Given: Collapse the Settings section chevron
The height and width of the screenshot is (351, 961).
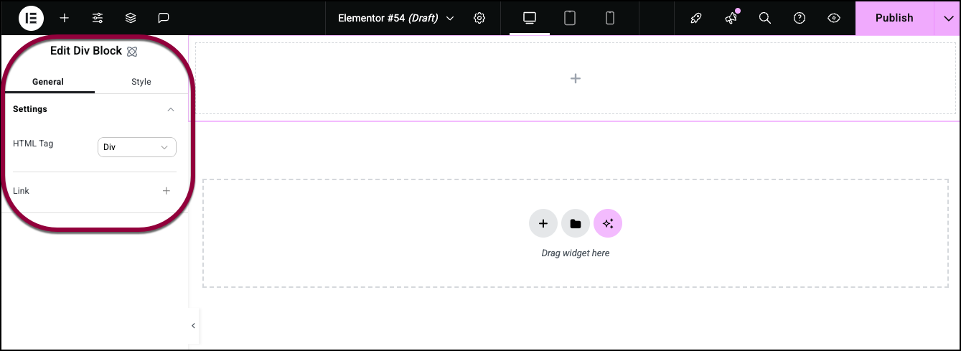Looking at the screenshot, I should [x=171, y=109].
